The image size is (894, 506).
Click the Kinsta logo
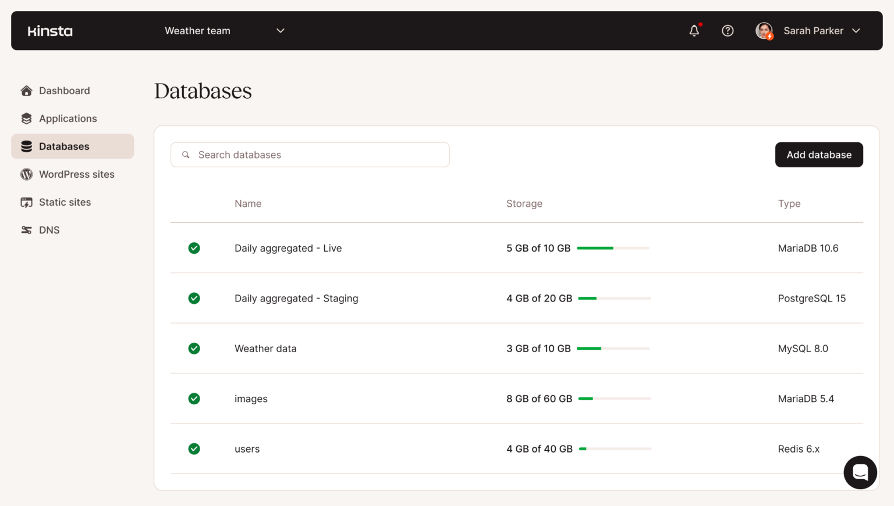click(50, 30)
